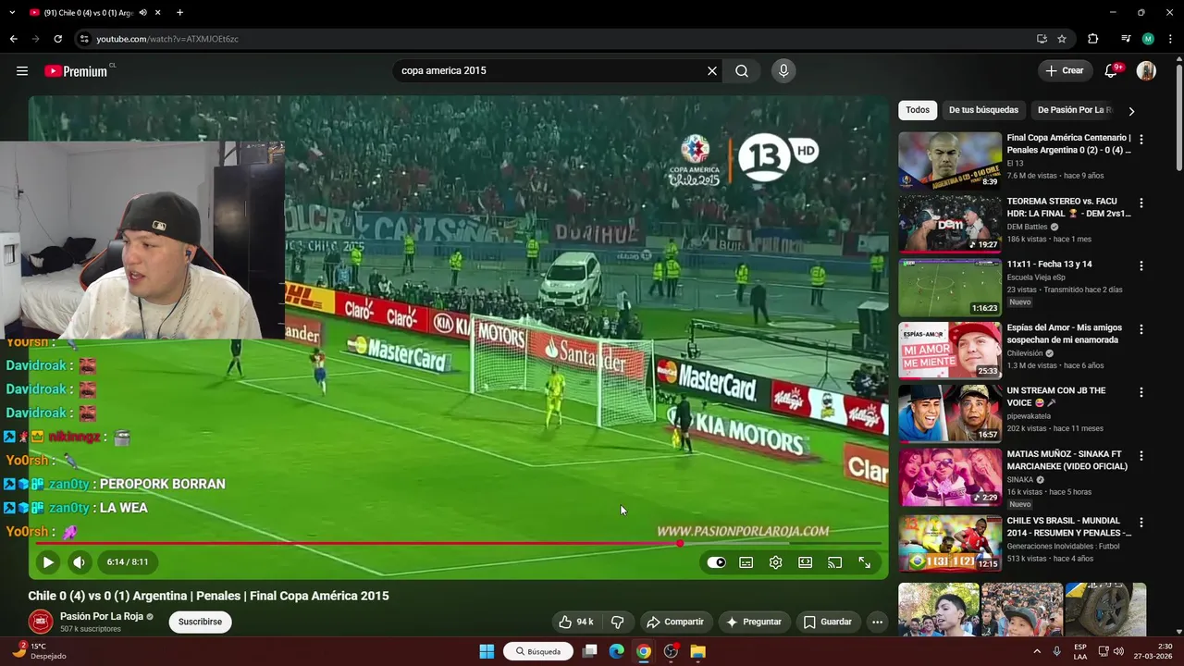Click the browser address bar URL
The image size is (1184, 666).
pos(167,39)
